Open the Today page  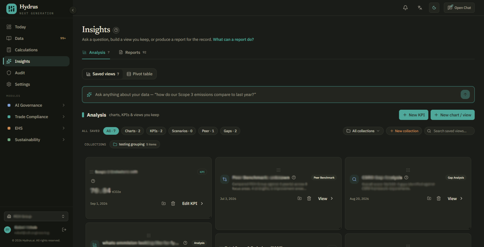coord(36,27)
